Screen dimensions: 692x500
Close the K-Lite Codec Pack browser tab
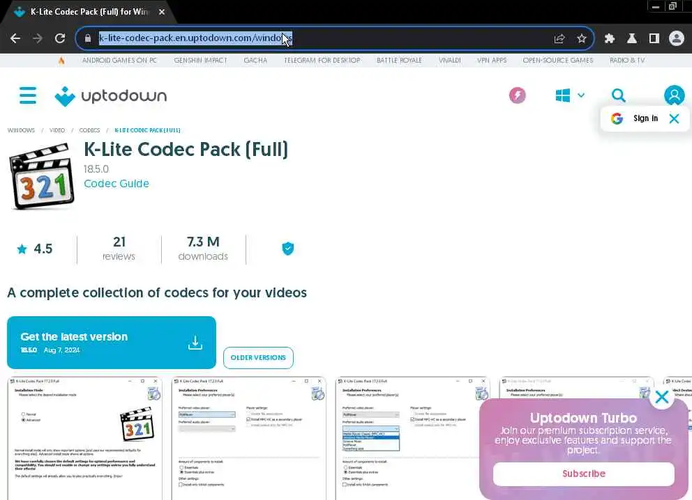(x=162, y=12)
